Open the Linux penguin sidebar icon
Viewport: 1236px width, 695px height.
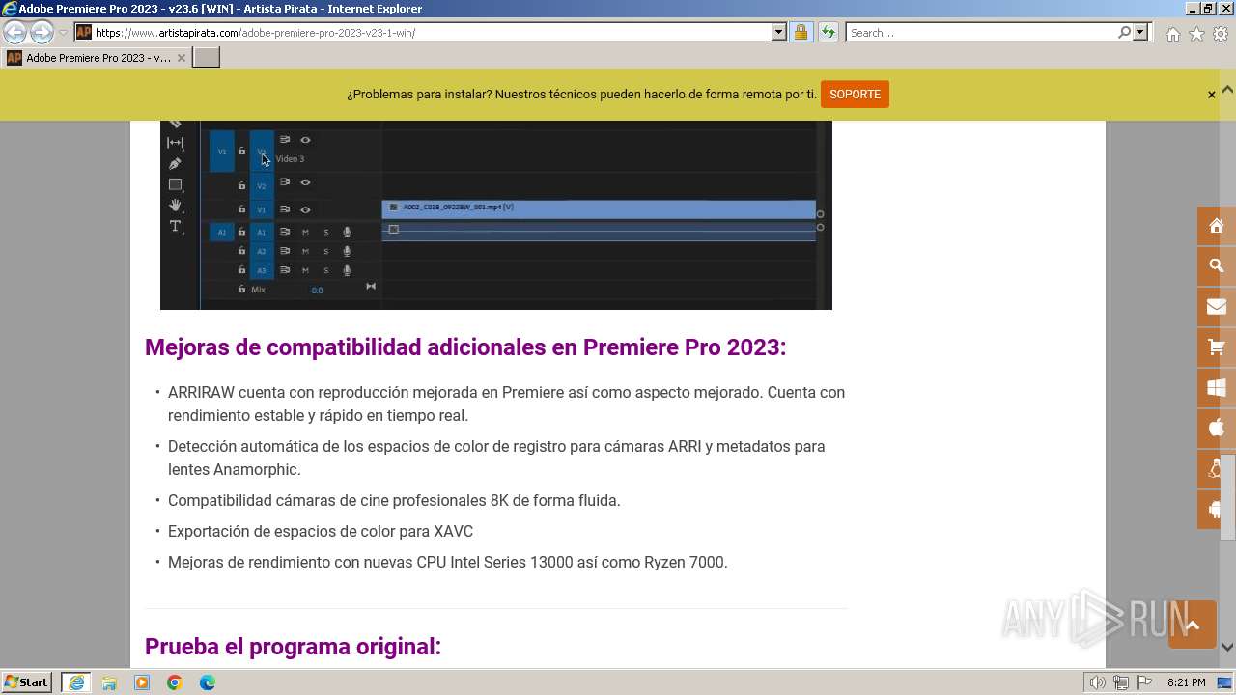pyautogui.click(x=1216, y=468)
